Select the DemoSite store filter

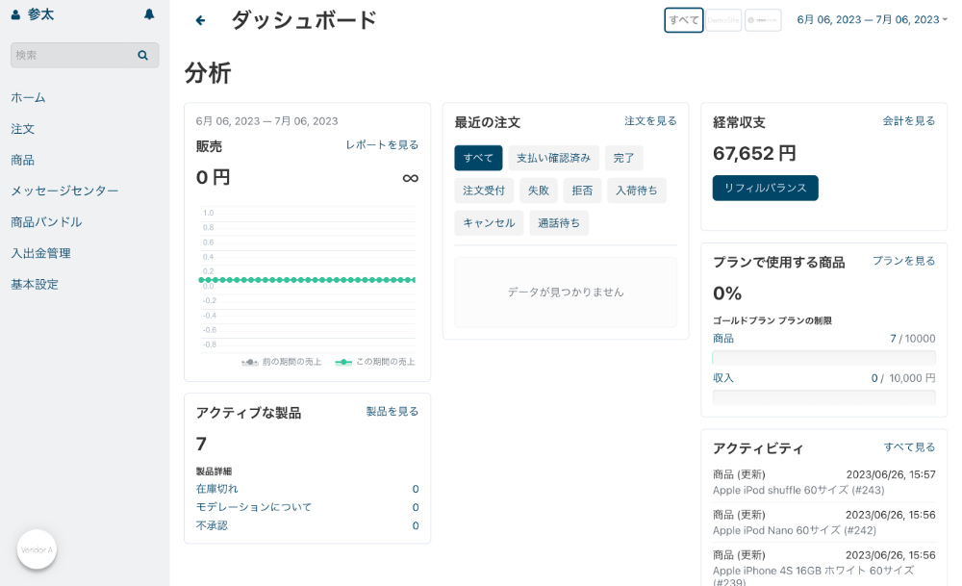coord(723,20)
